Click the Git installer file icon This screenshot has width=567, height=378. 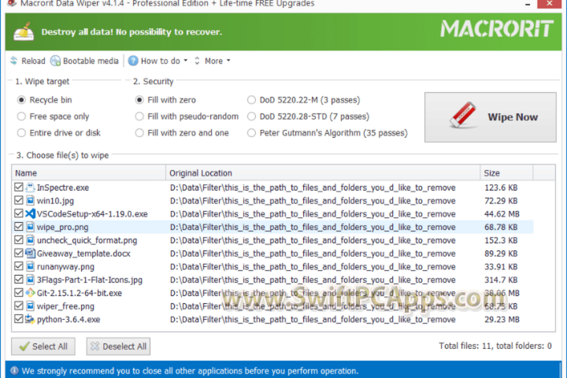point(31,293)
